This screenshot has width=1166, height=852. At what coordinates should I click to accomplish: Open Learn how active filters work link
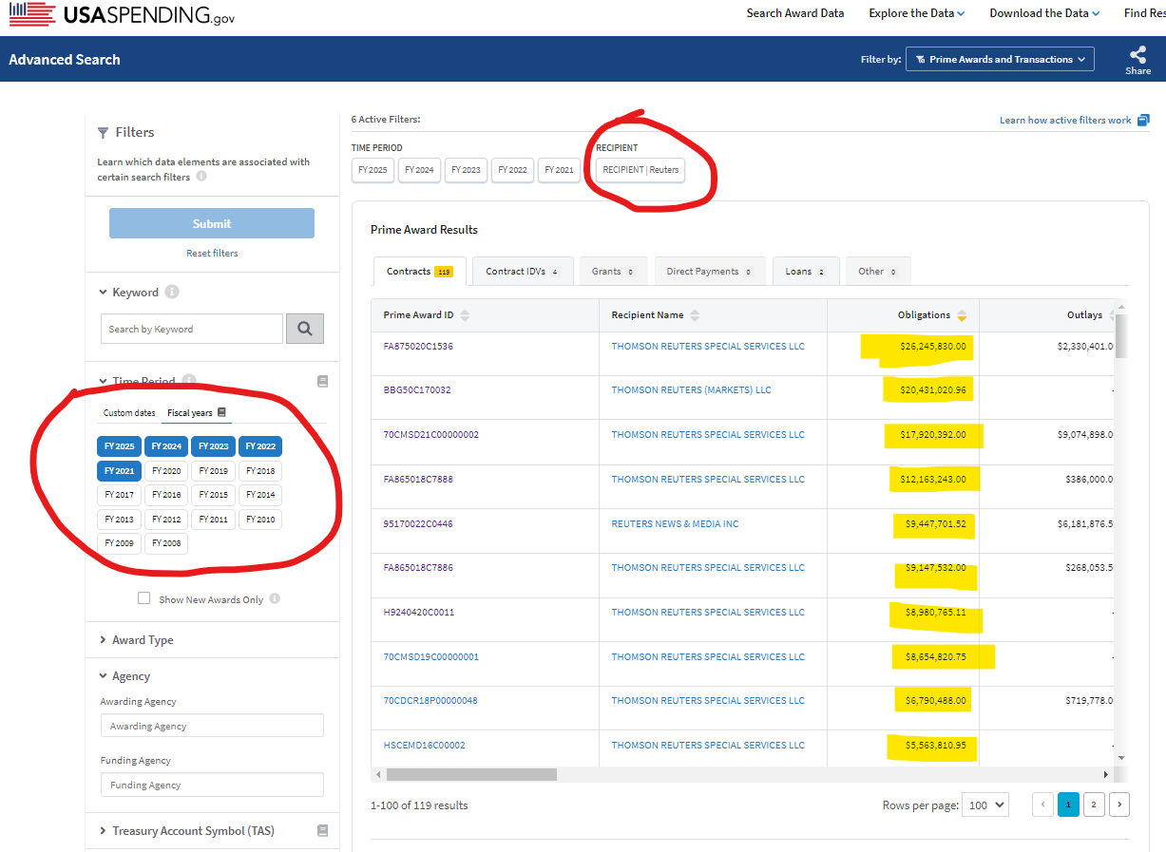1065,121
